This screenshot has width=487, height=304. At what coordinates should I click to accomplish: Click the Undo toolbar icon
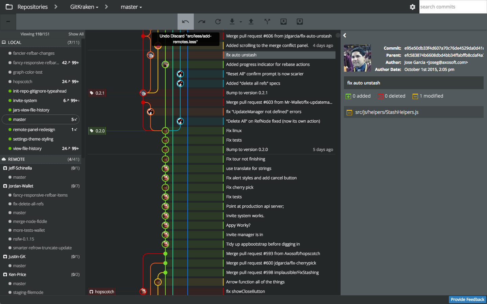pyautogui.click(x=185, y=22)
